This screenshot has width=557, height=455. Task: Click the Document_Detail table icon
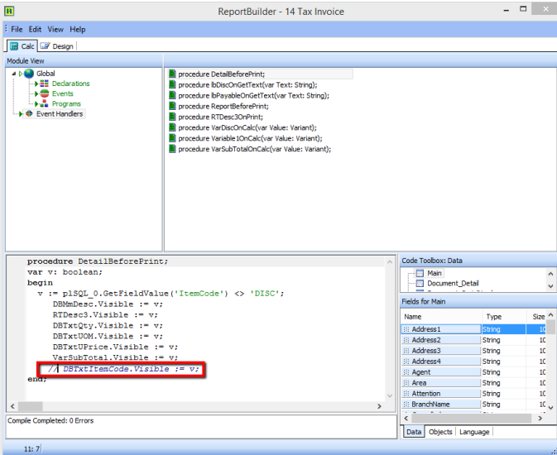click(x=420, y=283)
